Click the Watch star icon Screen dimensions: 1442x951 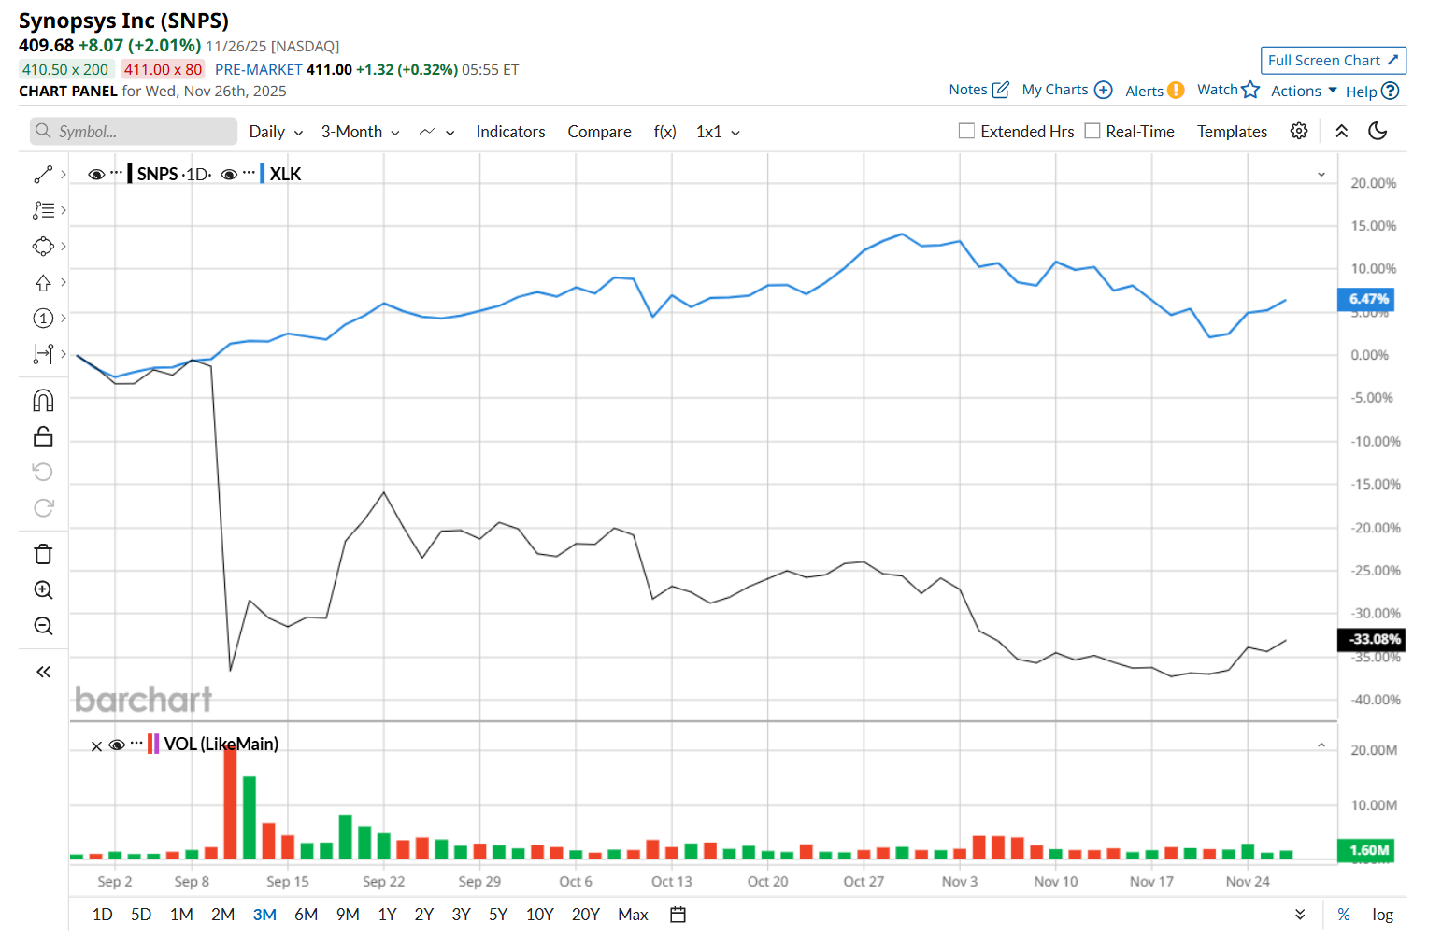1250,90
